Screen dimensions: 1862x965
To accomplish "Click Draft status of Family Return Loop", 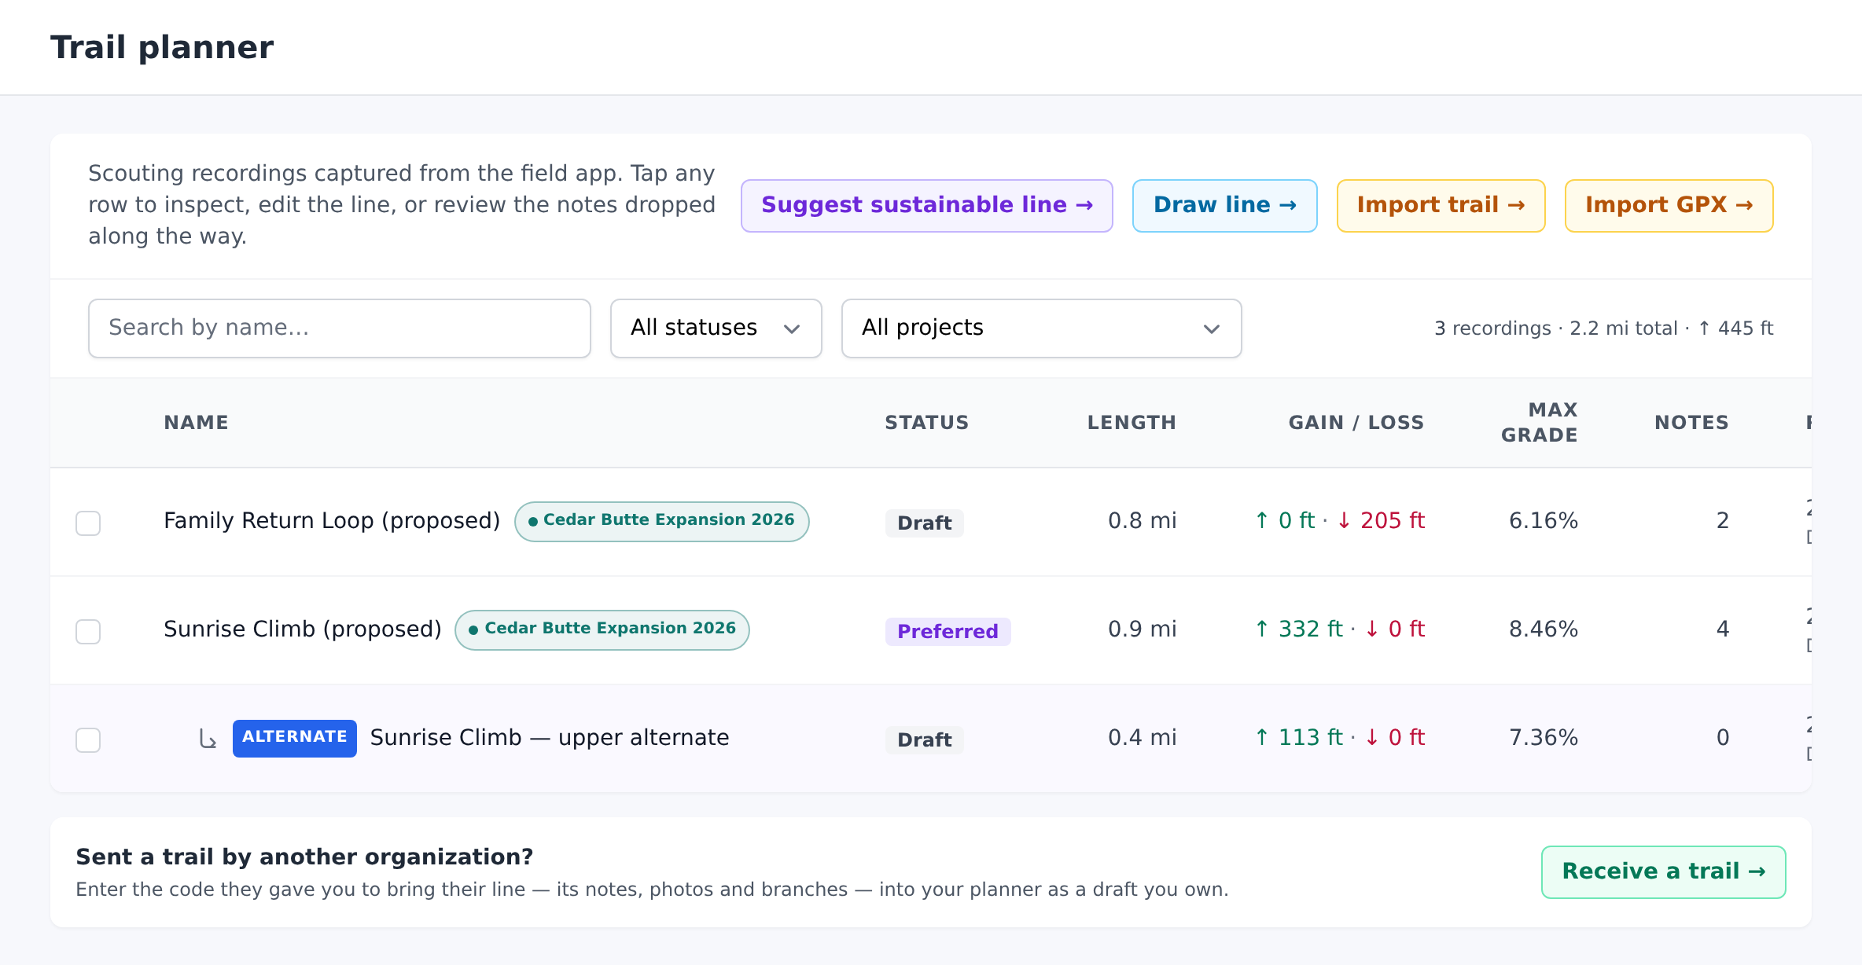I will coord(924,523).
